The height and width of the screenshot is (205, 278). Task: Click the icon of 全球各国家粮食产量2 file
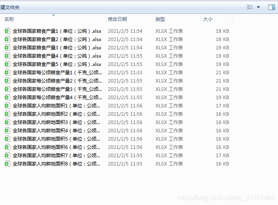pos(7,39)
